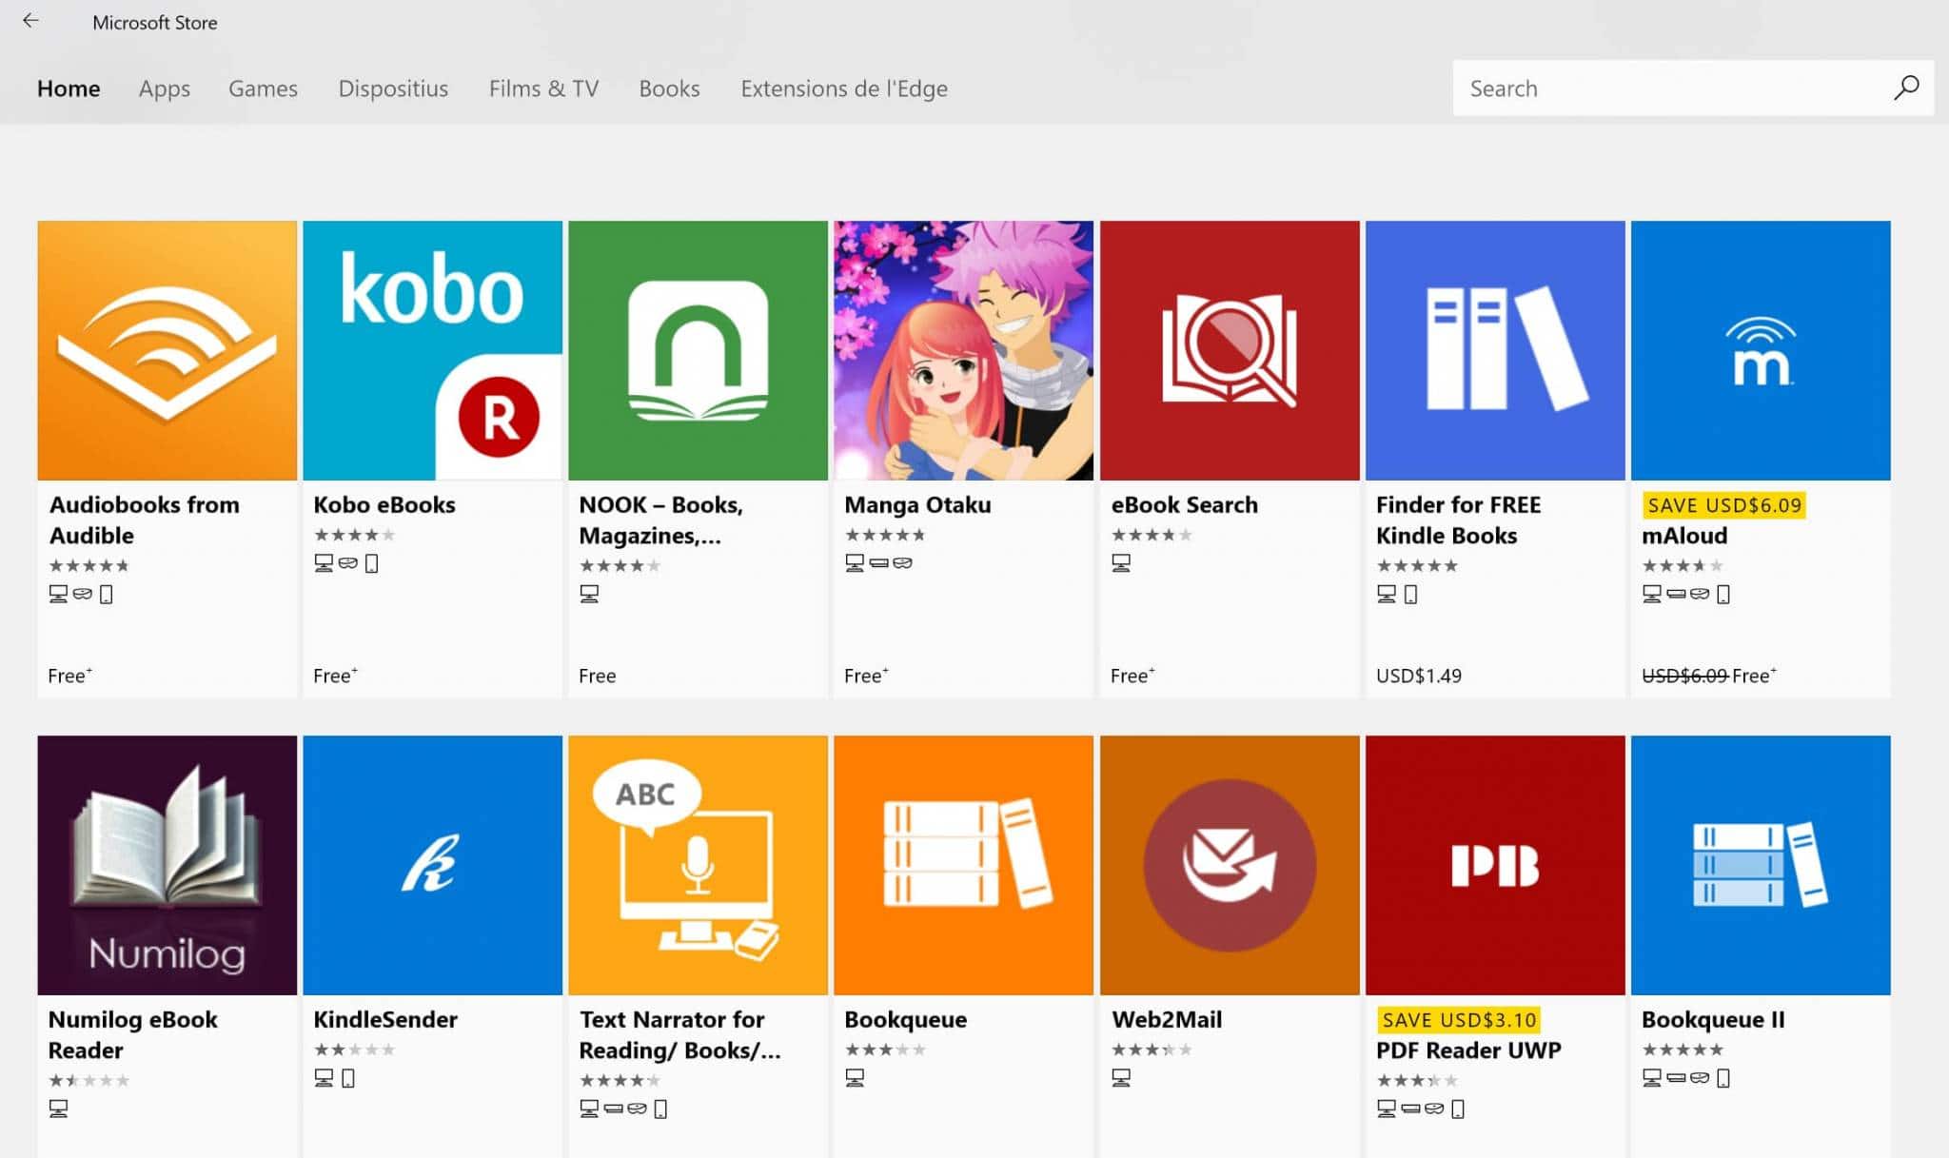Click the Bookqueue title text
Screen dimensions: 1949x1158
tap(906, 1019)
